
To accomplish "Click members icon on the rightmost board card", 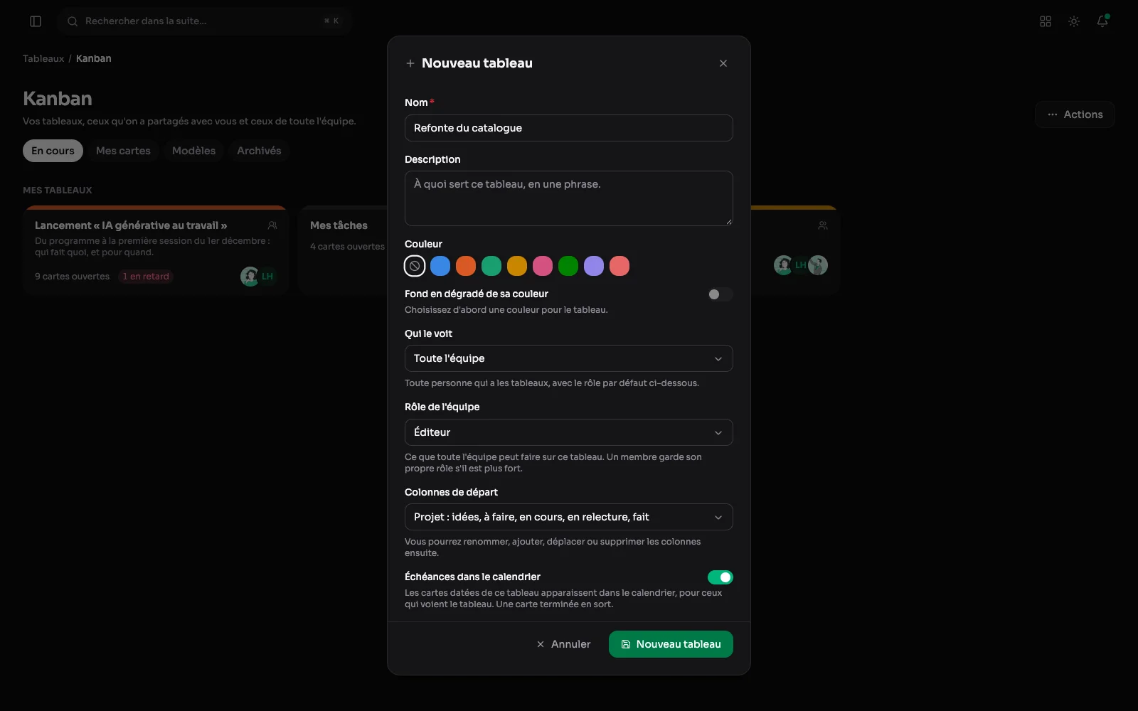I will 823,225.
